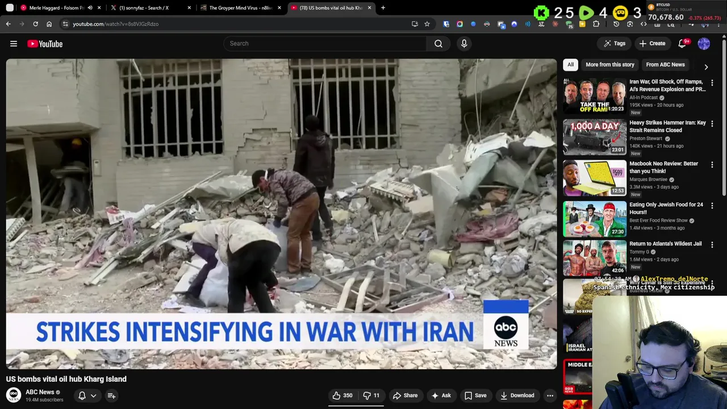Screen dimensions: 727x409
Task: Select the All filter chip
Action: (x=571, y=65)
